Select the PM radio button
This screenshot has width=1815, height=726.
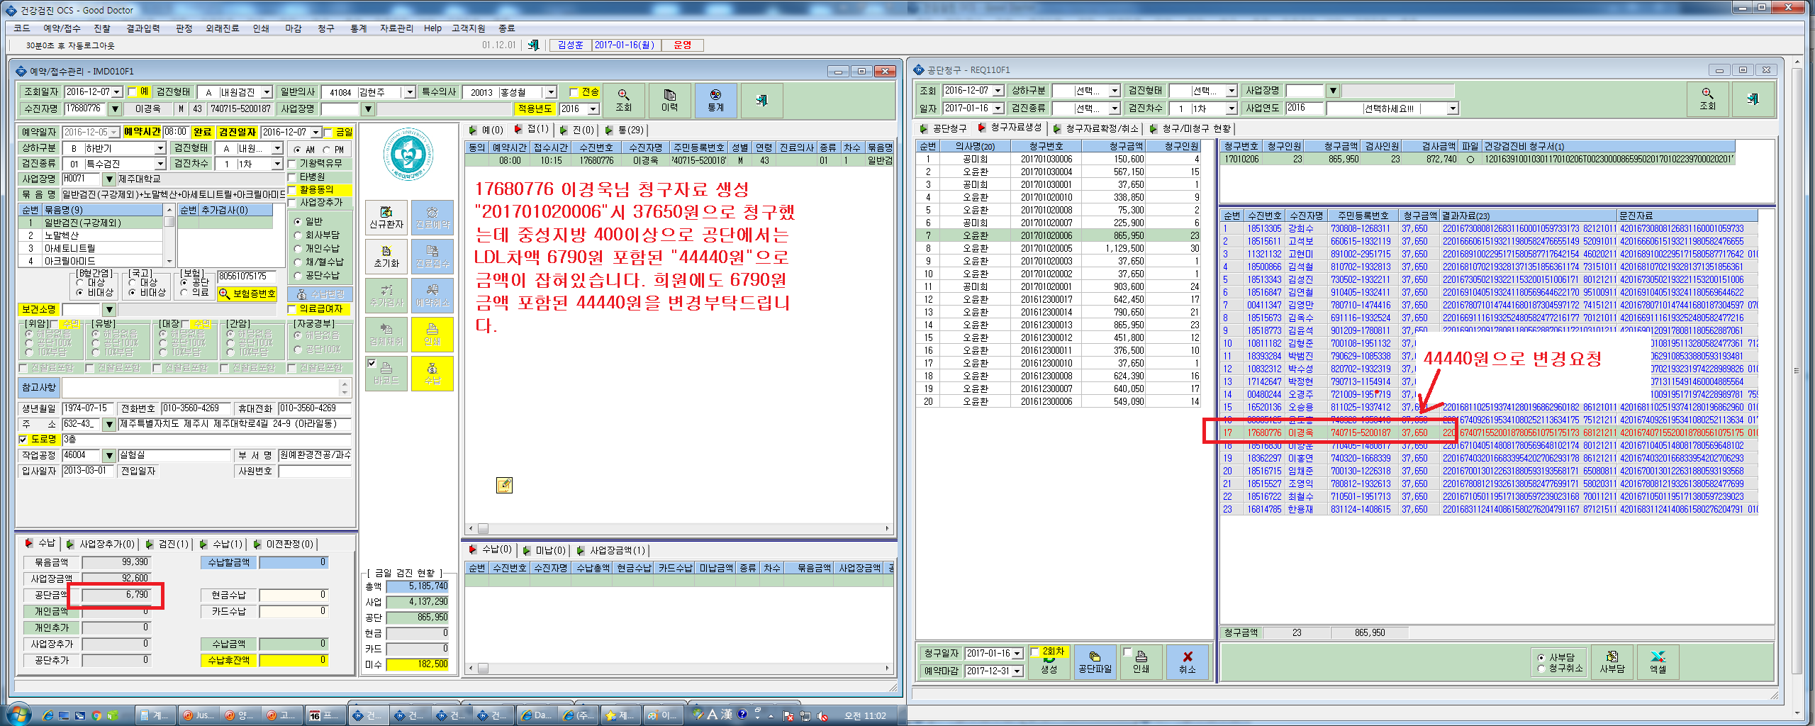(x=327, y=150)
